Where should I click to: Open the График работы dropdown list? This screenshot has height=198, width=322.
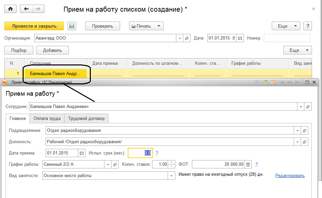point(108,164)
